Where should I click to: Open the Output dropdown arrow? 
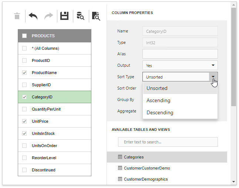pyautogui.click(x=213, y=65)
